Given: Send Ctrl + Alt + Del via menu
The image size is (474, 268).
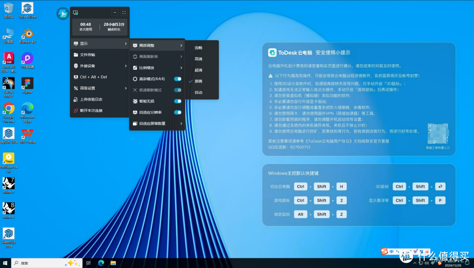Looking at the screenshot, I should coord(100,77).
